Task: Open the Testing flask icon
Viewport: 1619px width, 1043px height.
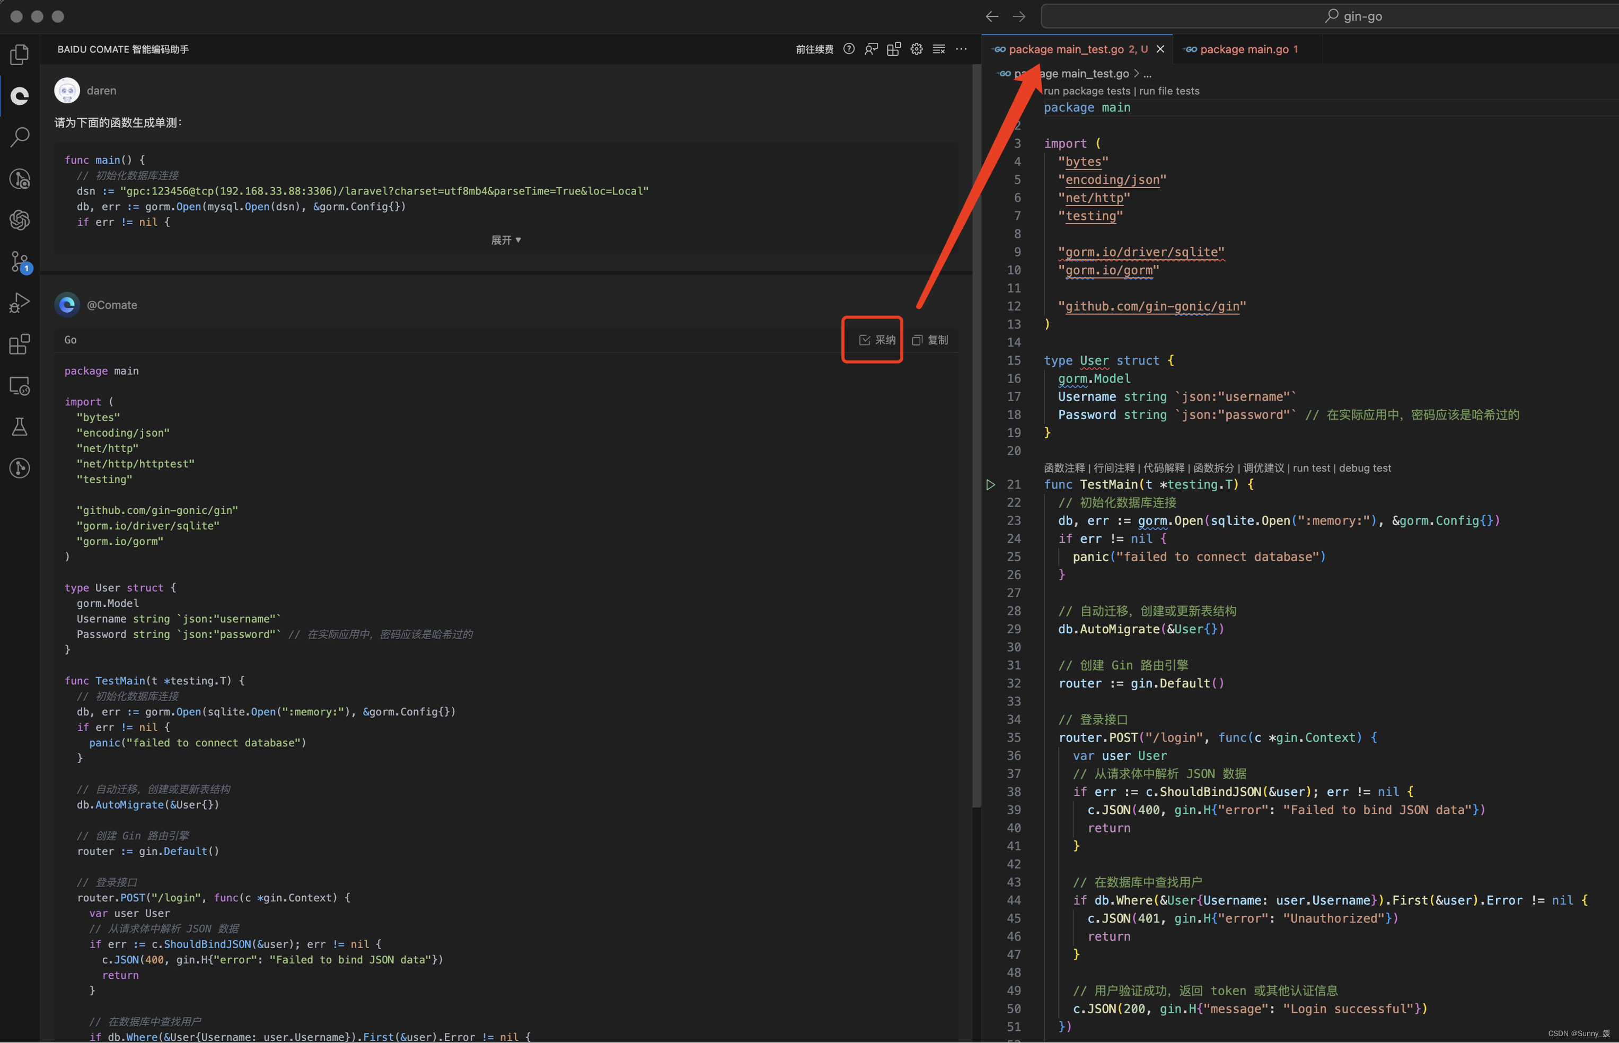Action: click(20, 427)
